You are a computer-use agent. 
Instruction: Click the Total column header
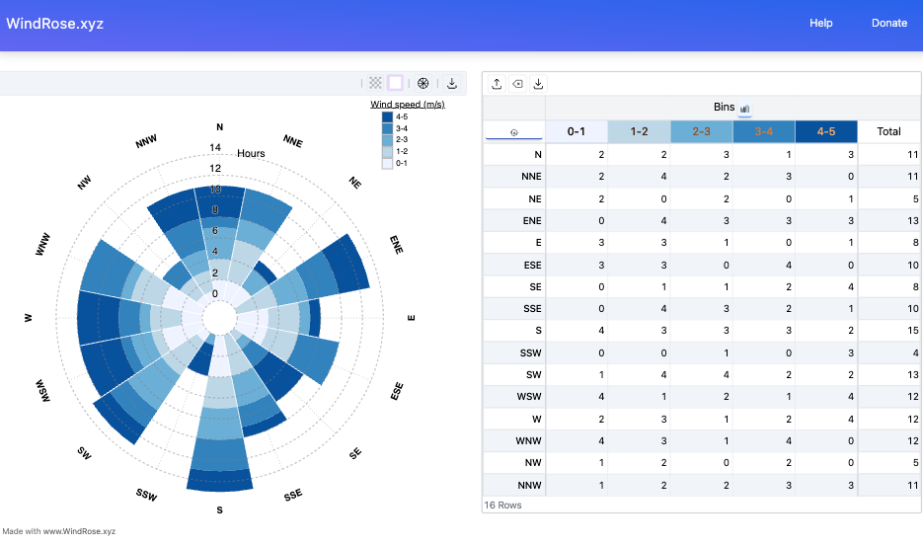click(x=888, y=131)
